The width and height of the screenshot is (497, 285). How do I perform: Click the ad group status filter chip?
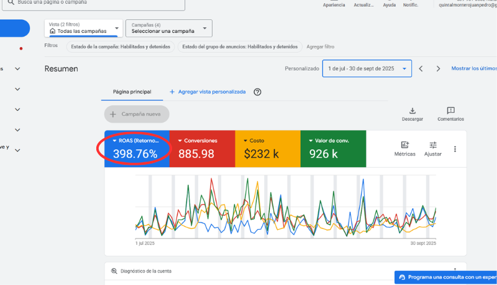[240, 46]
